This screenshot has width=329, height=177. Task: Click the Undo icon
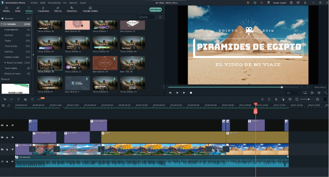tap(5, 99)
